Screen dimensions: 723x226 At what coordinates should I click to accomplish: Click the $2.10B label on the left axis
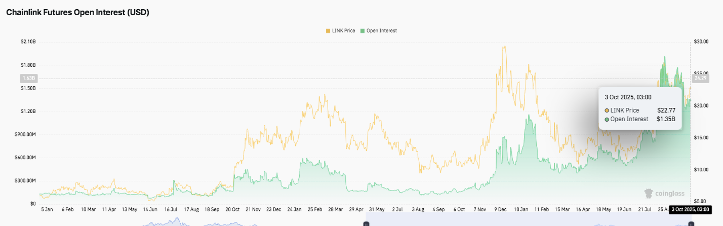27,42
